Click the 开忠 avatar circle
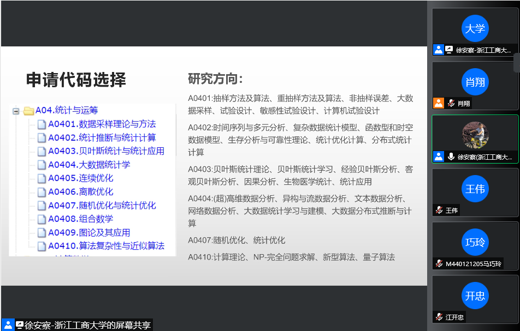The image size is (520, 331). pos(475,296)
